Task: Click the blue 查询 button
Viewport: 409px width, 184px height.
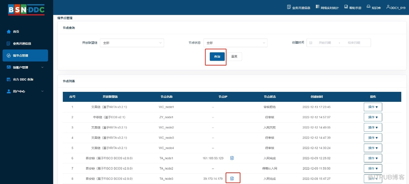Action: click(x=217, y=56)
